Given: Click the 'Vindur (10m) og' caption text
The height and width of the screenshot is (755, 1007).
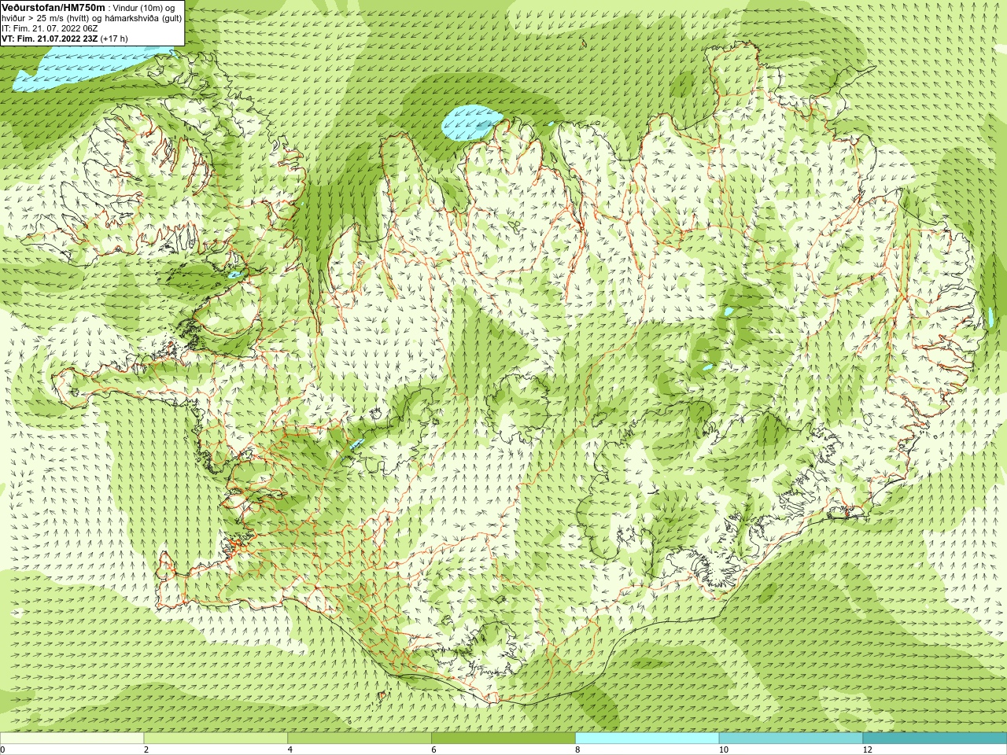Looking at the screenshot, I should (144, 8).
